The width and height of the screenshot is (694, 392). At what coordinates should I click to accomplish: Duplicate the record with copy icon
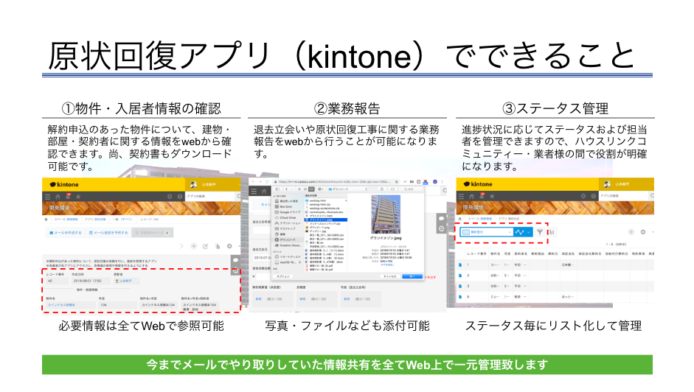[218, 246]
